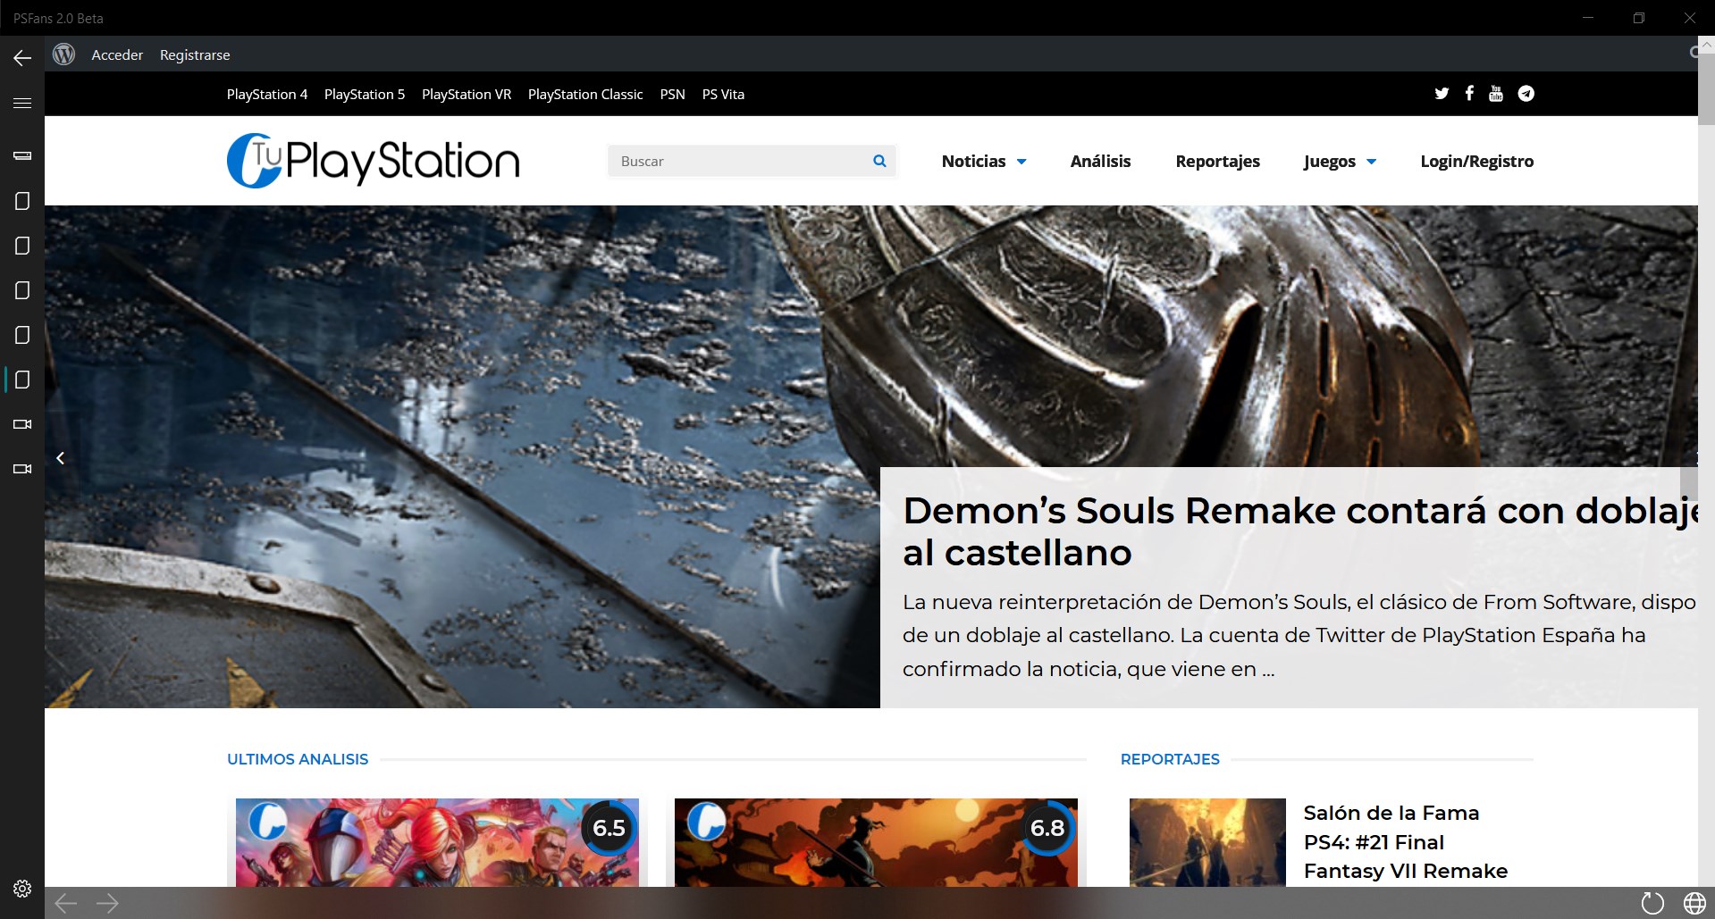1715x919 pixels.
Task: Click the globe icon in bottom bar
Action: point(1694,903)
